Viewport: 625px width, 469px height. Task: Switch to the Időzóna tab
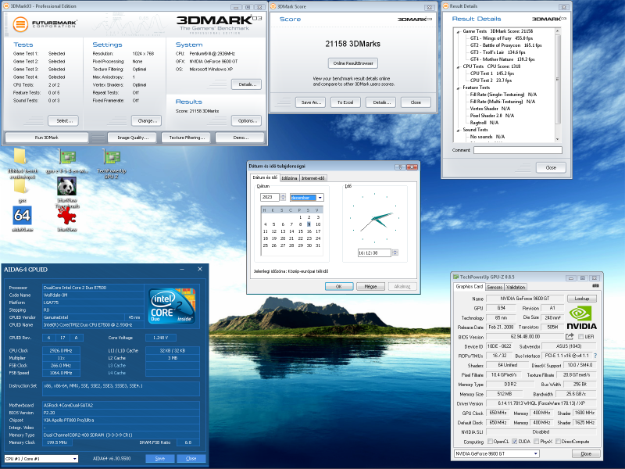(289, 178)
